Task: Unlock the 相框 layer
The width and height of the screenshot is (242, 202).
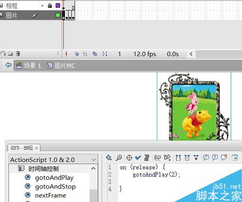Action: coord(50,6)
